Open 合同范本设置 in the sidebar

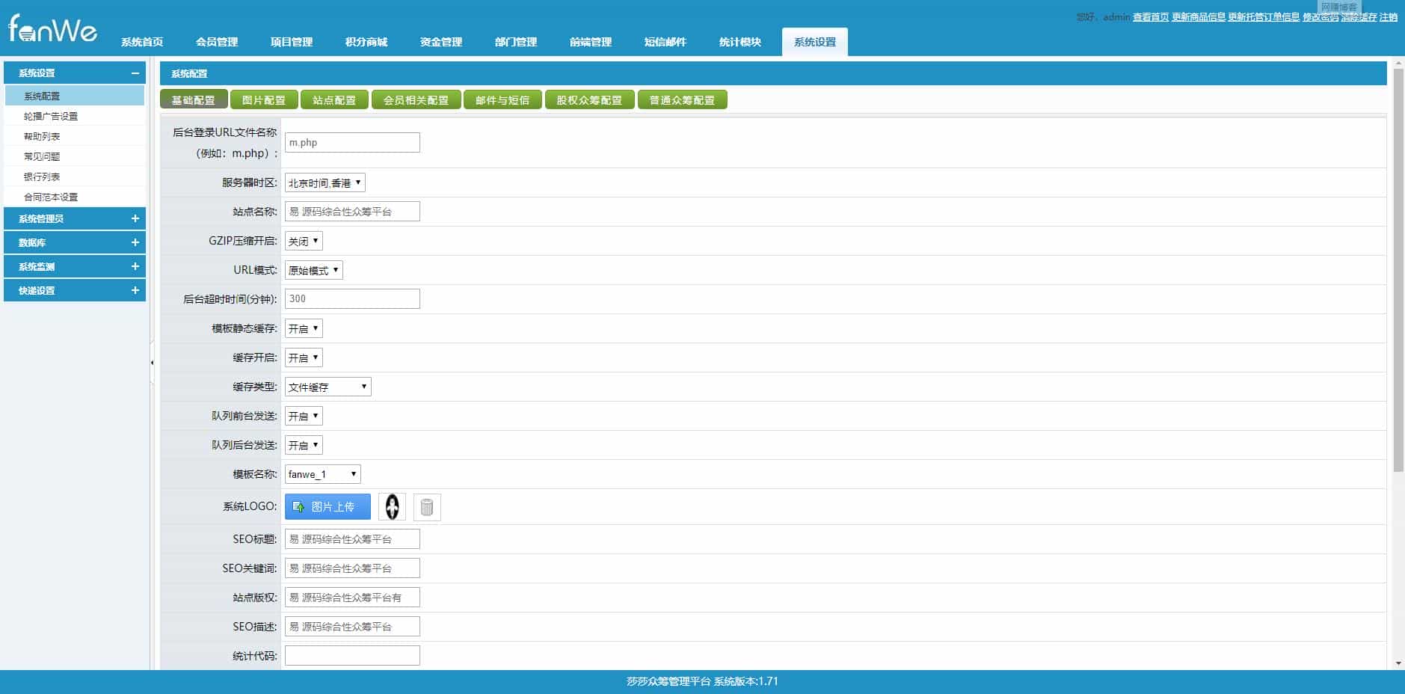pyautogui.click(x=75, y=197)
